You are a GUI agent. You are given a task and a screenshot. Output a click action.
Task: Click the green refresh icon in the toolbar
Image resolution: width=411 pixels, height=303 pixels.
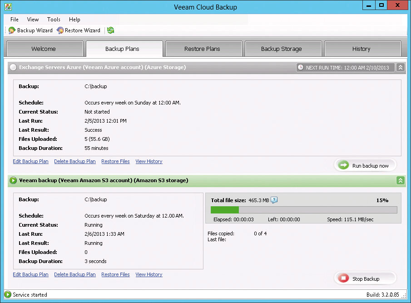click(110, 30)
